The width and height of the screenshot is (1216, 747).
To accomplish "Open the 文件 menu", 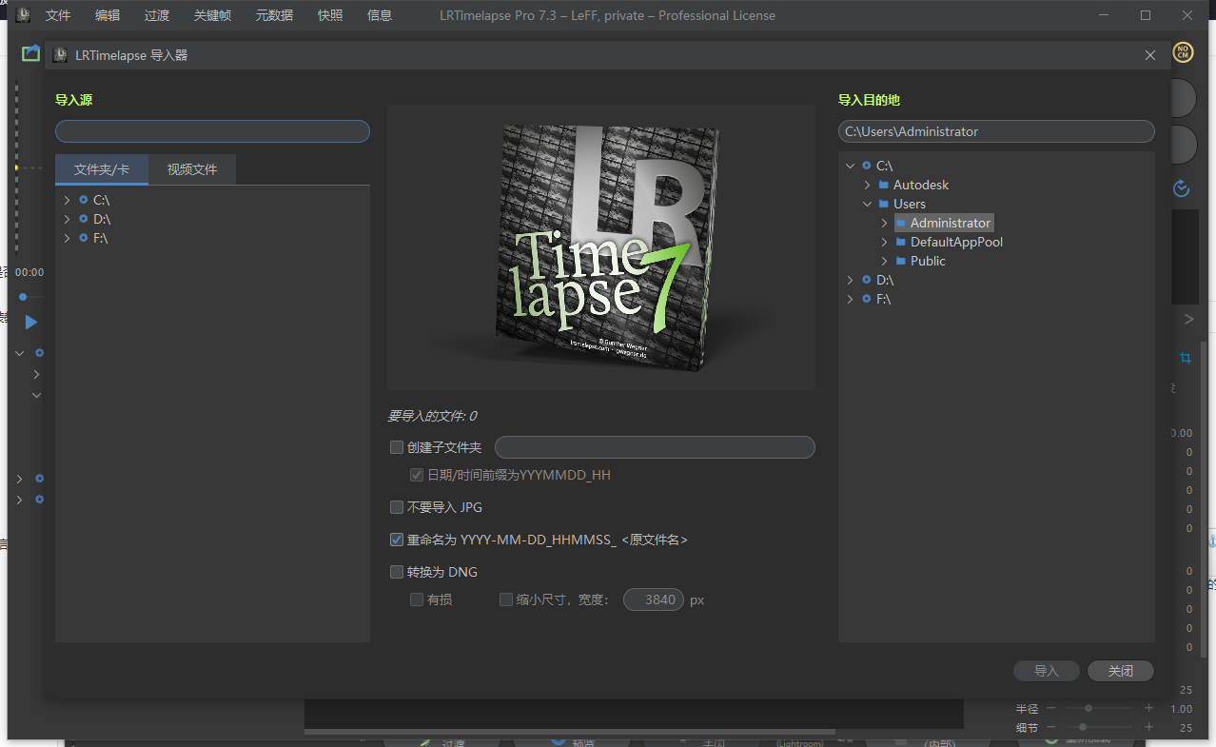I will (x=58, y=15).
